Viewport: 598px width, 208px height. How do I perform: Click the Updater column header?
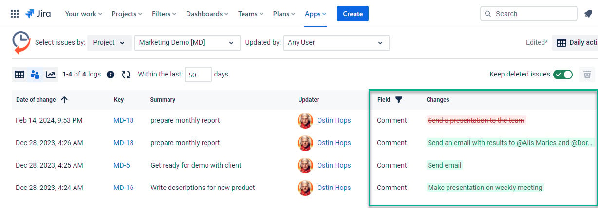click(x=309, y=100)
